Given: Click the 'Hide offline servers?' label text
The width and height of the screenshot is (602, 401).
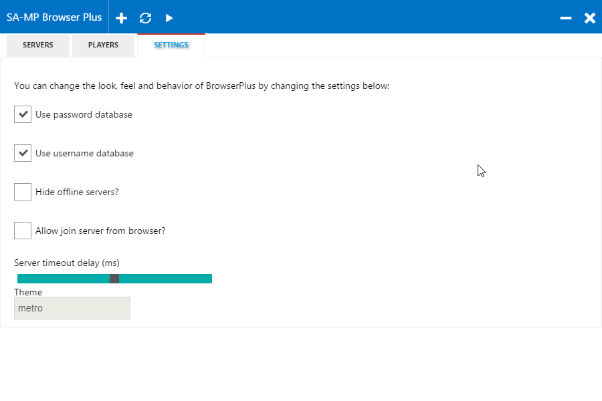Looking at the screenshot, I should pos(77,192).
